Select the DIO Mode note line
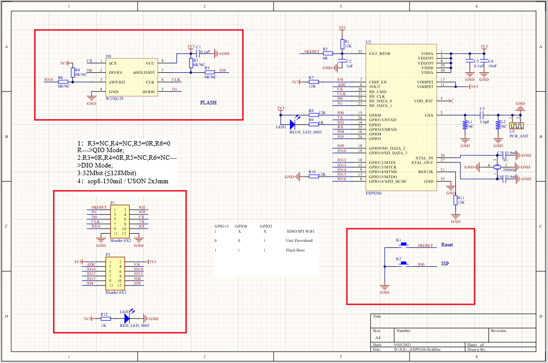 [127, 161]
